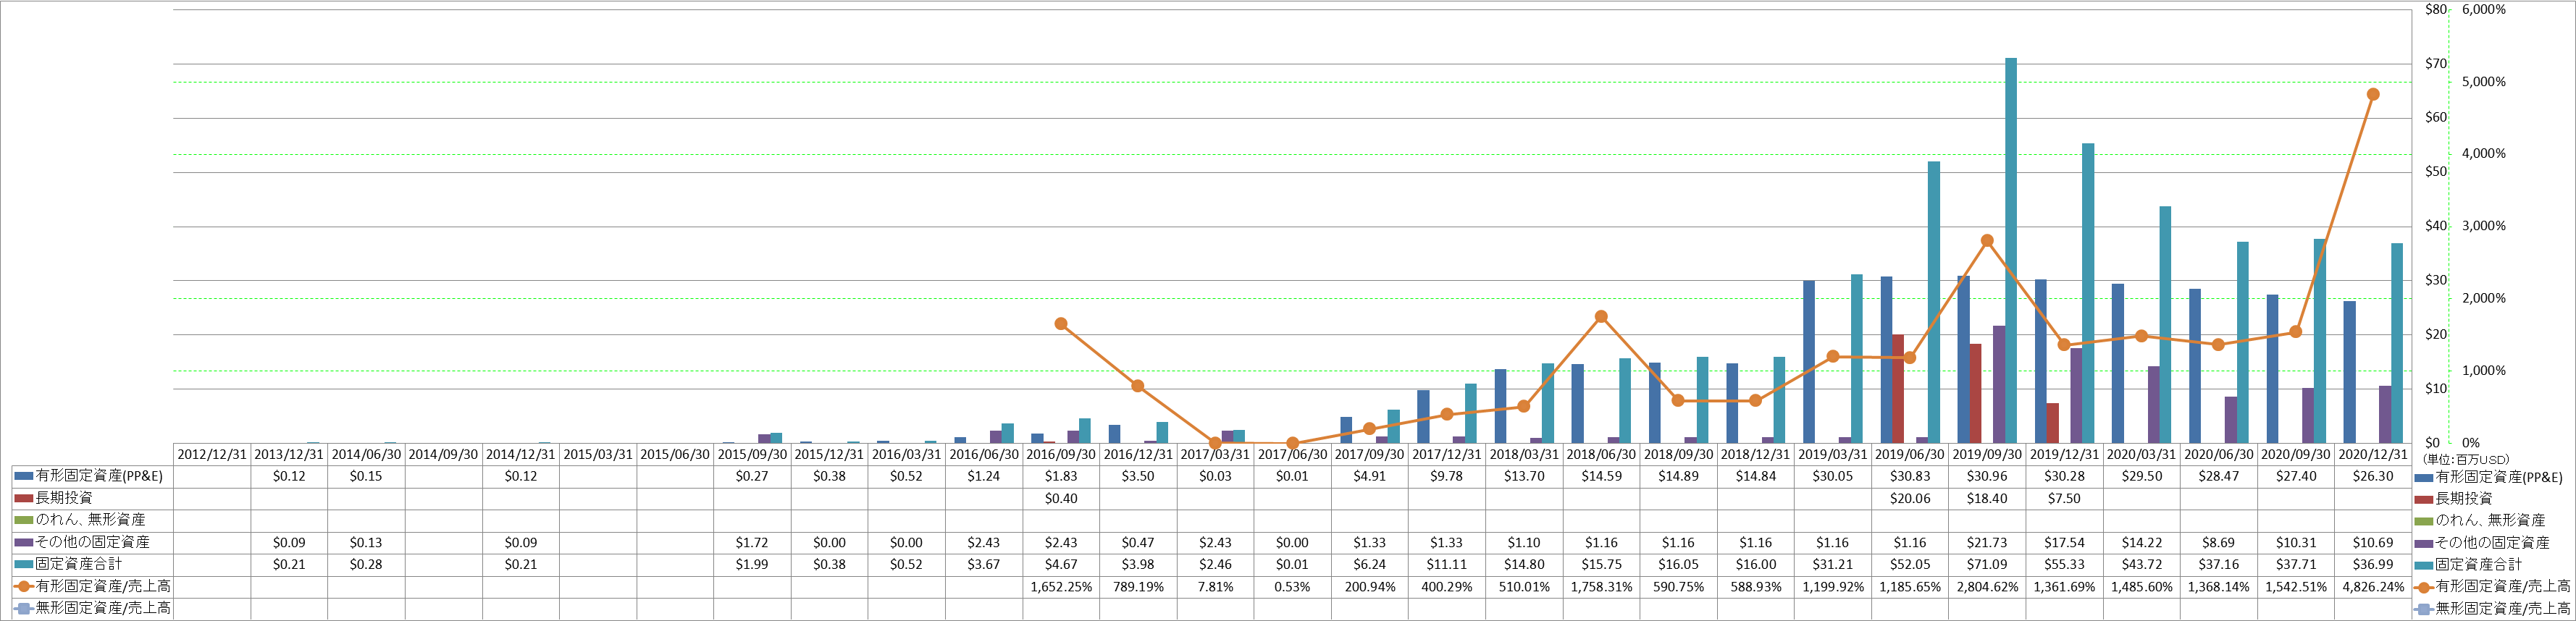Click the 0.53% ratio cell
Image resolution: width=2576 pixels, height=621 pixels.
coord(1292,586)
